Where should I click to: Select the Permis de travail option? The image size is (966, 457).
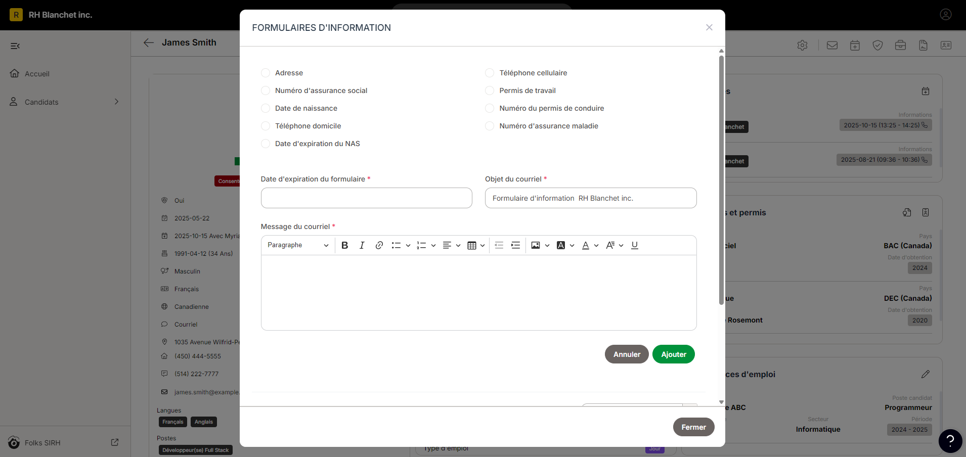(x=490, y=90)
